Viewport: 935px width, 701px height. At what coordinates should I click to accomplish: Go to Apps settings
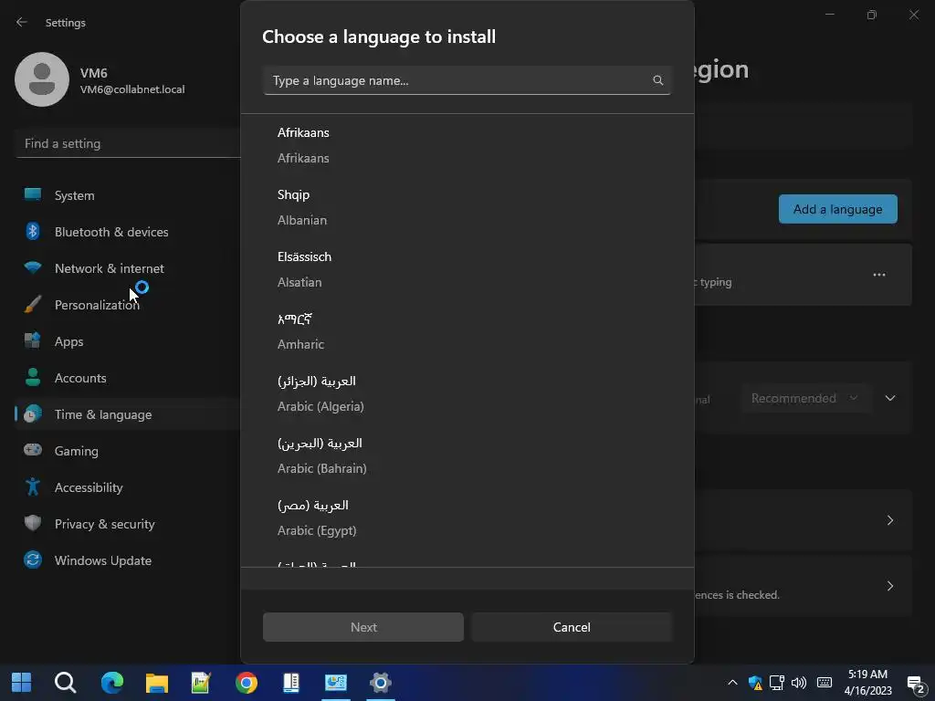(x=128, y=341)
